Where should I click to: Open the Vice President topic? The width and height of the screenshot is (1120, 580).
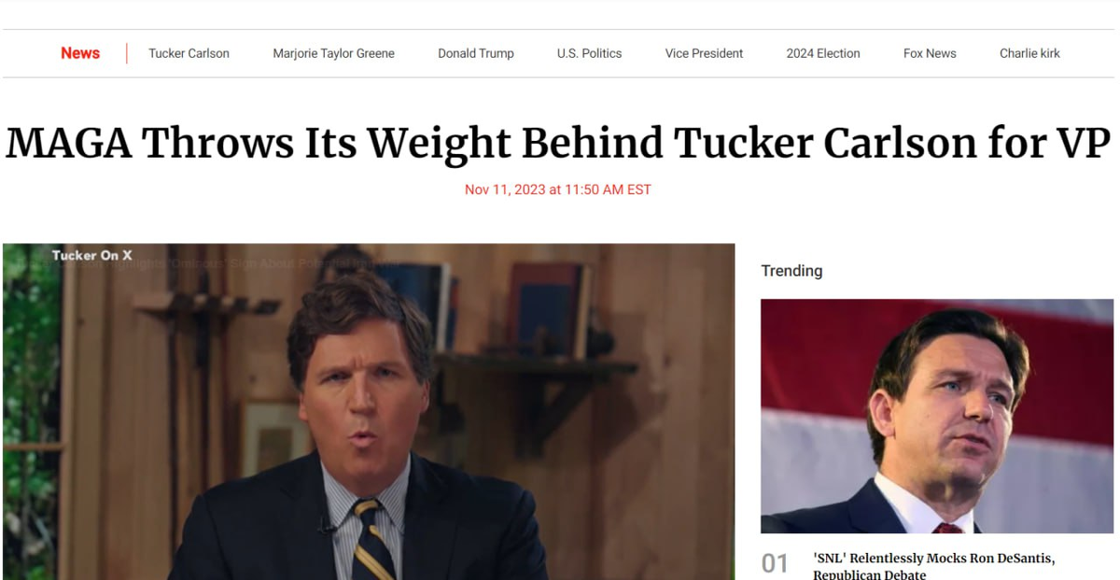(x=704, y=53)
